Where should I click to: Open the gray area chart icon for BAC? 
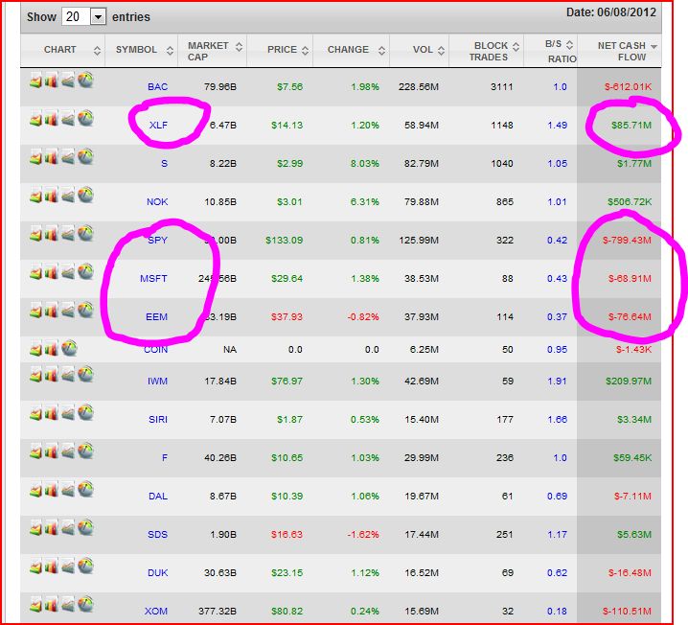tap(68, 81)
